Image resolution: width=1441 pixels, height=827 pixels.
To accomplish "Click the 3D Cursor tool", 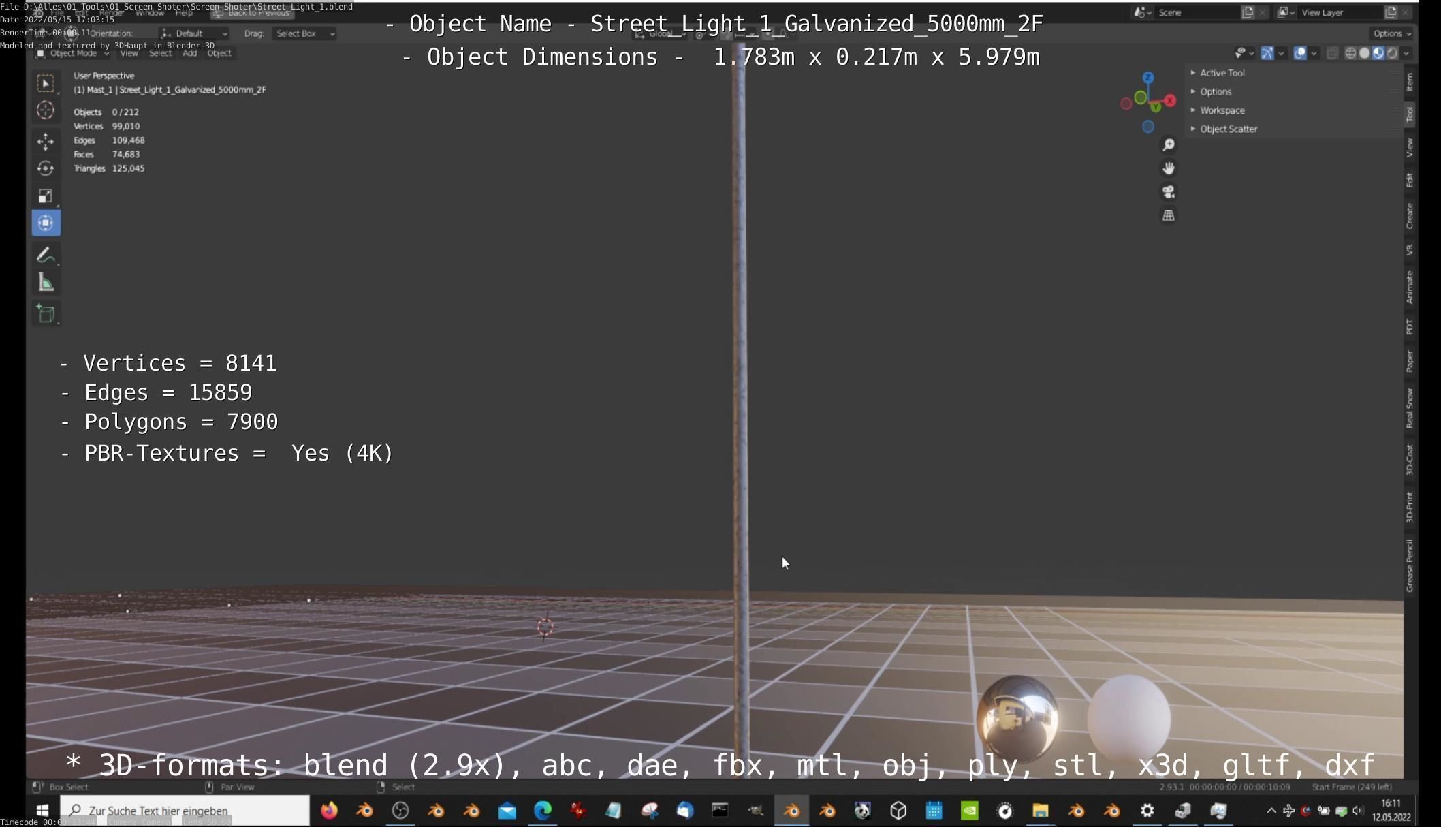I will (x=46, y=110).
